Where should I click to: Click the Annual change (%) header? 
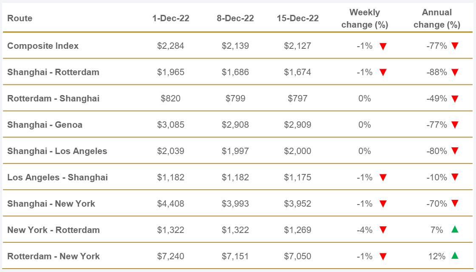437,18
